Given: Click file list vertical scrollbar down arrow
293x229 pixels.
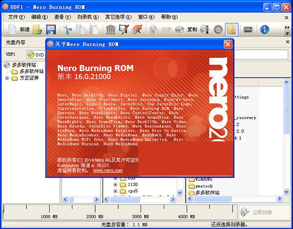Looking at the screenshot, I should [x=286, y=192].
